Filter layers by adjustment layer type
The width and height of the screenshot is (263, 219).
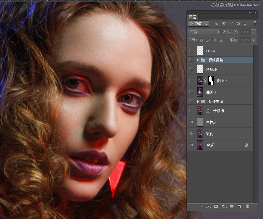click(x=224, y=24)
